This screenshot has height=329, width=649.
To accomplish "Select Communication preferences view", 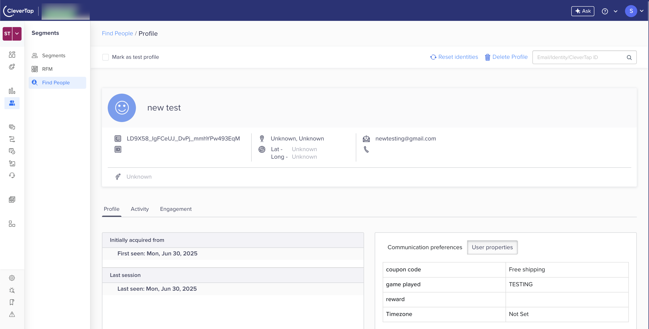I will (425, 247).
